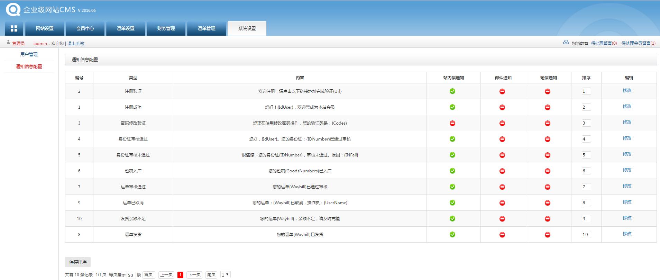The height and width of the screenshot is (280, 660).
Task: Toggle email notification for 运单已取消 row
Action: point(502,203)
